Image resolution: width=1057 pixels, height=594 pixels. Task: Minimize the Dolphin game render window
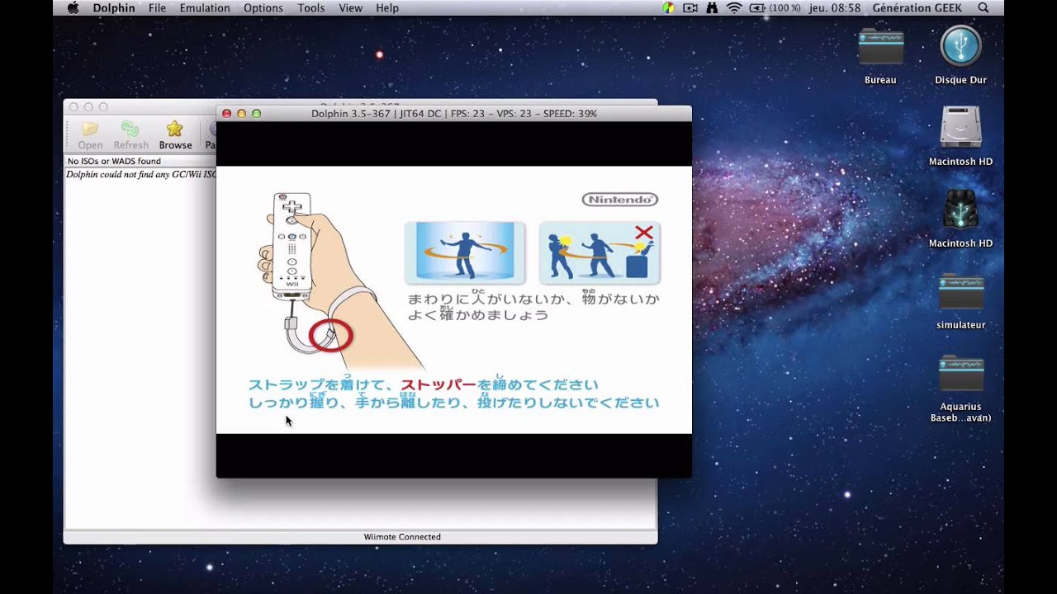click(241, 114)
